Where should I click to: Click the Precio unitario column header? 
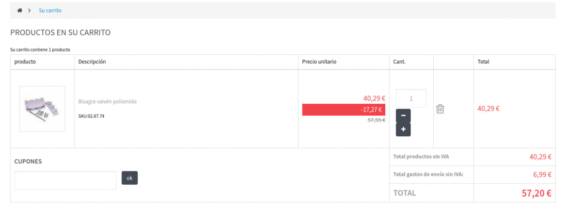click(319, 61)
